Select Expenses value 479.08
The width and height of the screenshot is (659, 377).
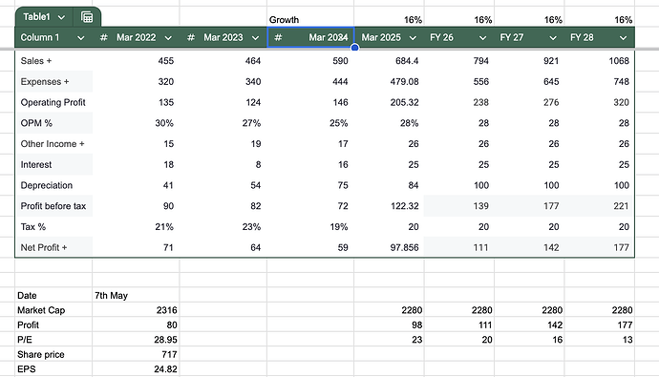tap(404, 81)
